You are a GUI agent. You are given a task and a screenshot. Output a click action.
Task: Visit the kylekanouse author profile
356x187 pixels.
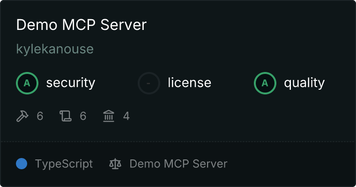(55, 49)
